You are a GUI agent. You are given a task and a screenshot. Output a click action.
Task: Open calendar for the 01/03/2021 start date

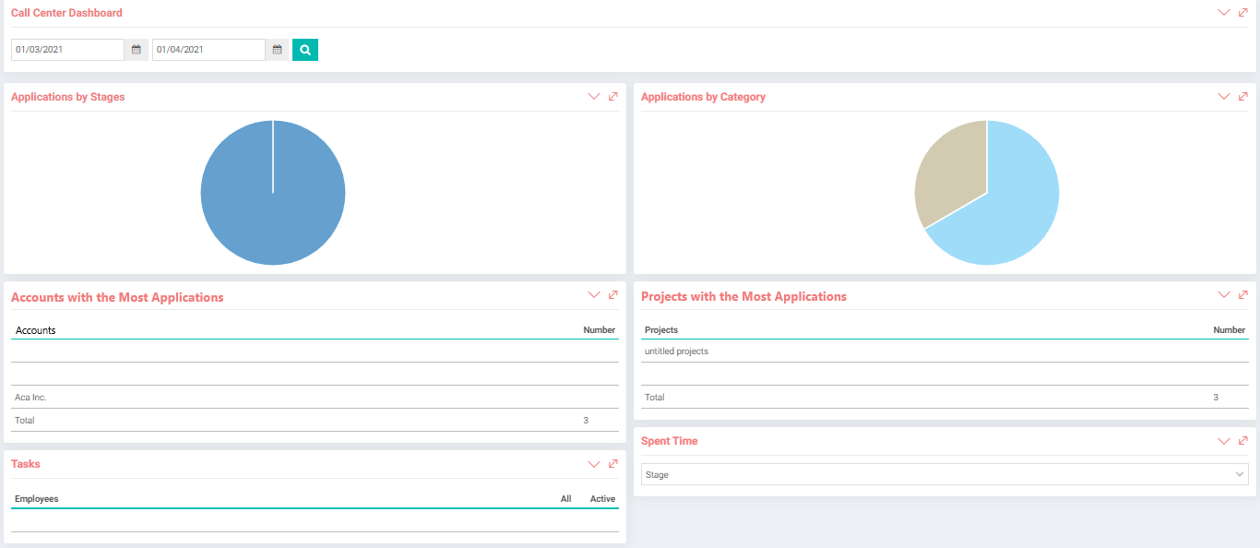137,50
